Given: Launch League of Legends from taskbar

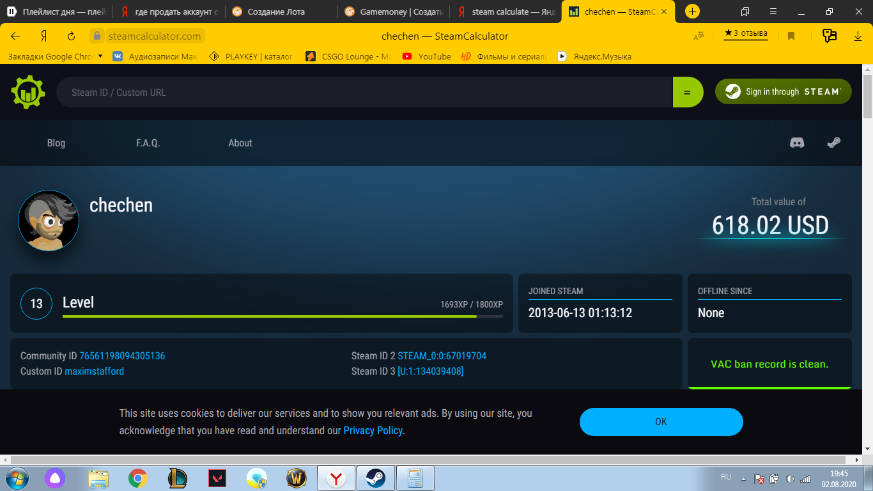Looking at the screenshot, I should (178, 478).
